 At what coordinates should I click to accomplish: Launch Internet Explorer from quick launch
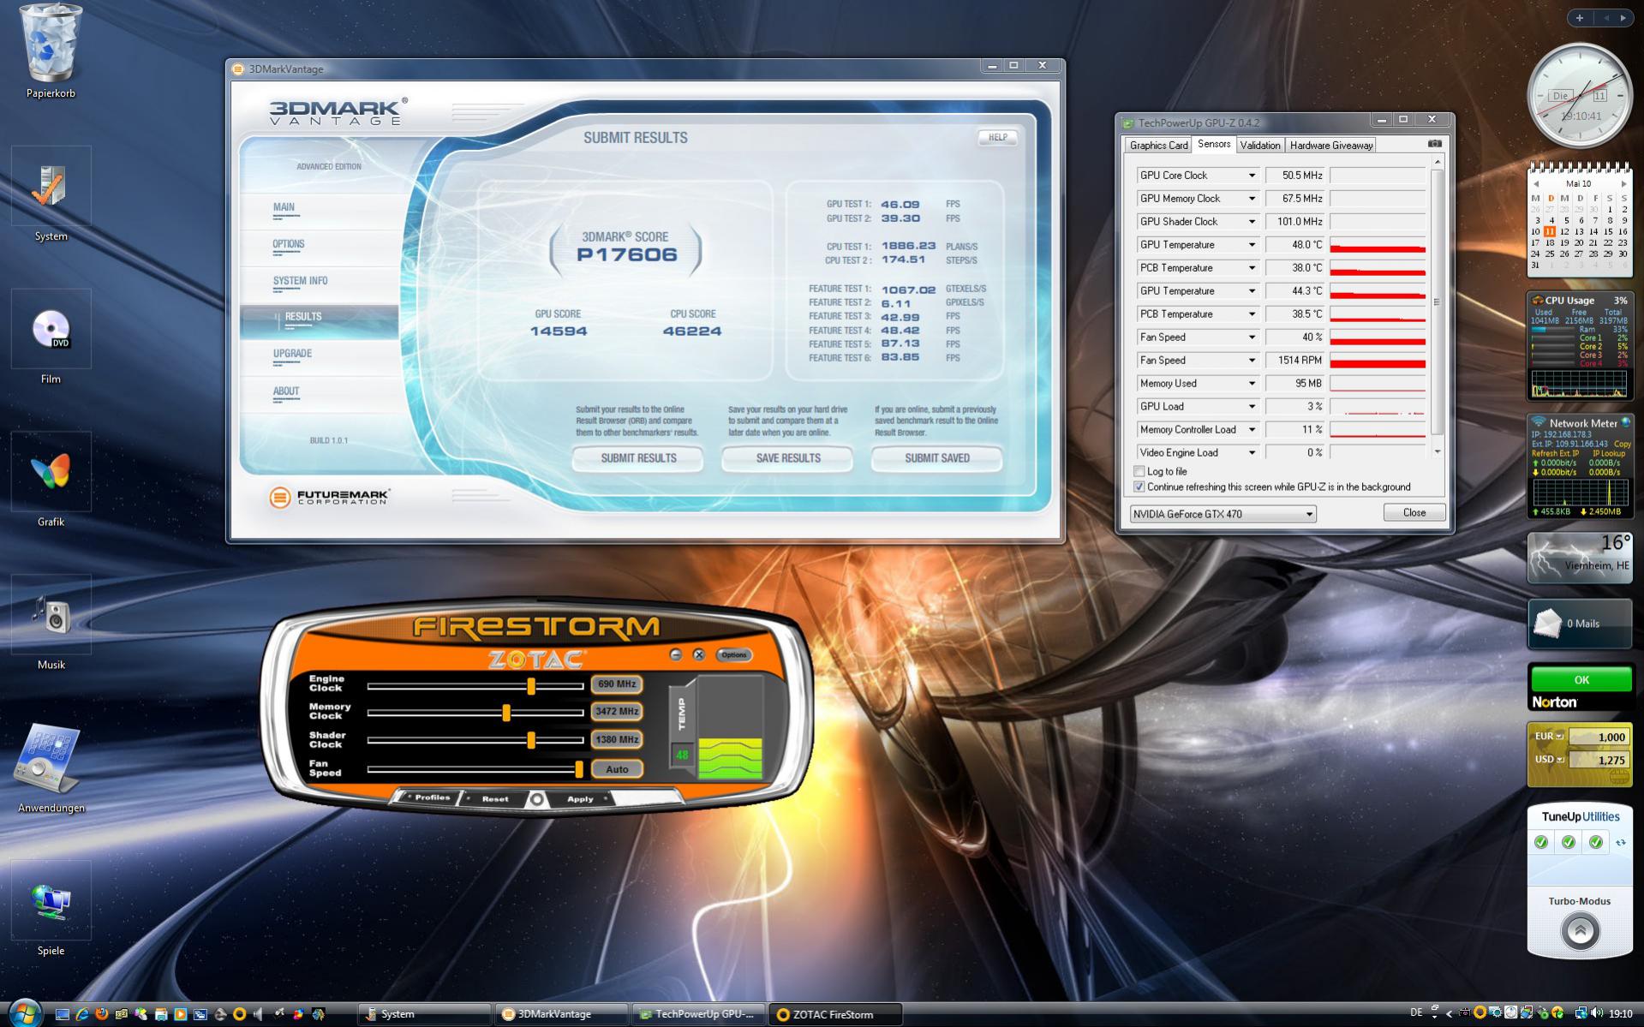82,1014
